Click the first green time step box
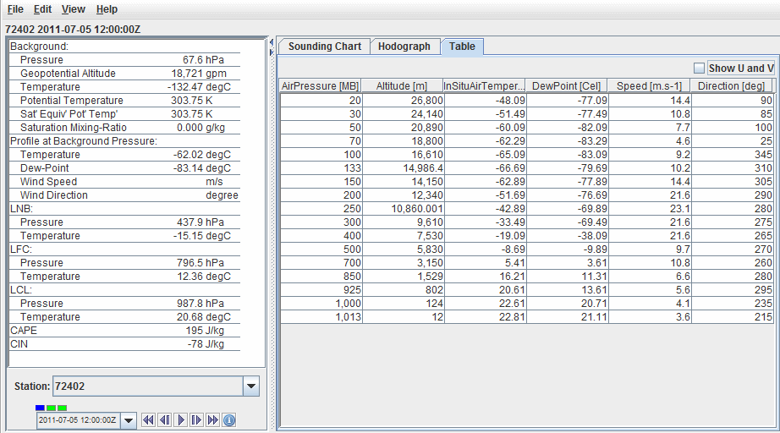This screenshot has width=780, height=433. 52,408
